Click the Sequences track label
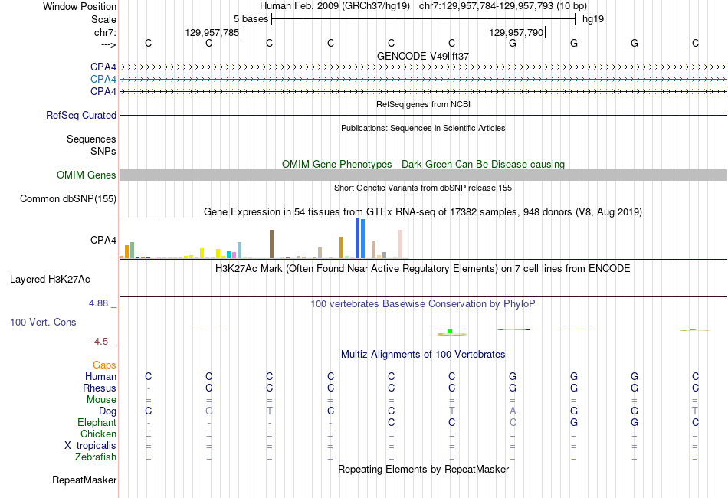This screenshot has width=728, height=498. [91, 139]
